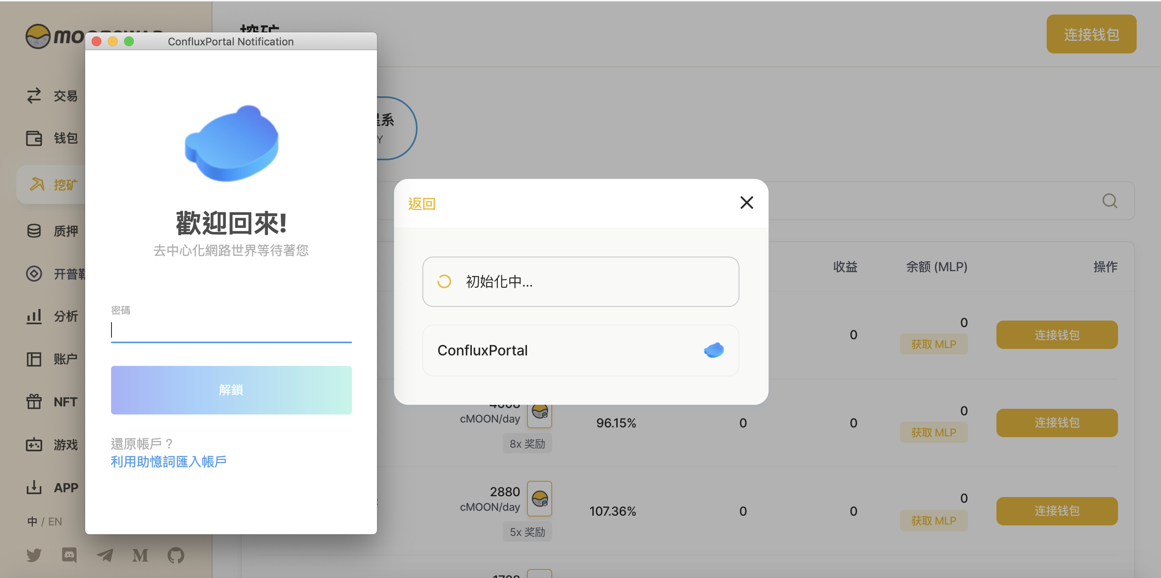Viewport: 1161px width, 578px height.
Task: Click top-right 连接钱包 connect wallet button
Action: [x=1091, y=34]
